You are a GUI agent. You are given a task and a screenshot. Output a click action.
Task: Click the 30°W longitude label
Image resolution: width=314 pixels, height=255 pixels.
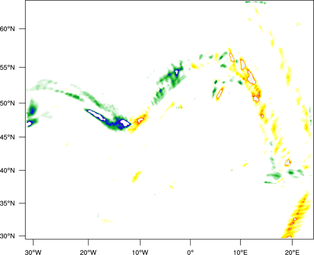coord(33,252)
